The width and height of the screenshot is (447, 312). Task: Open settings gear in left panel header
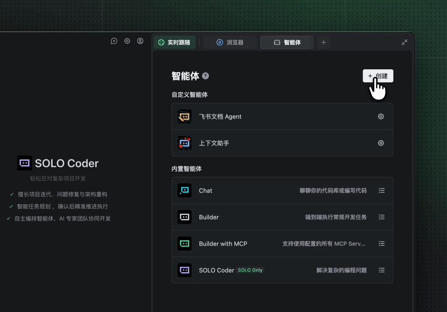pyautogui.click(x=127, y=41)
